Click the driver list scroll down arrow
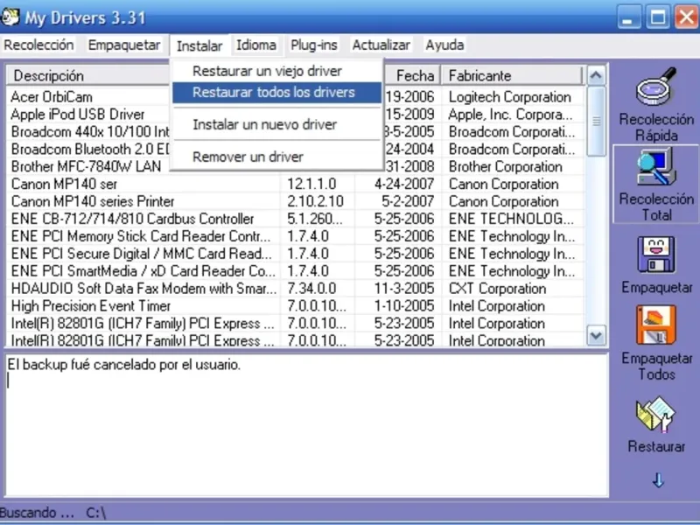Image resolution: width=700 pixels, height=525 pixels. [596, 335]
